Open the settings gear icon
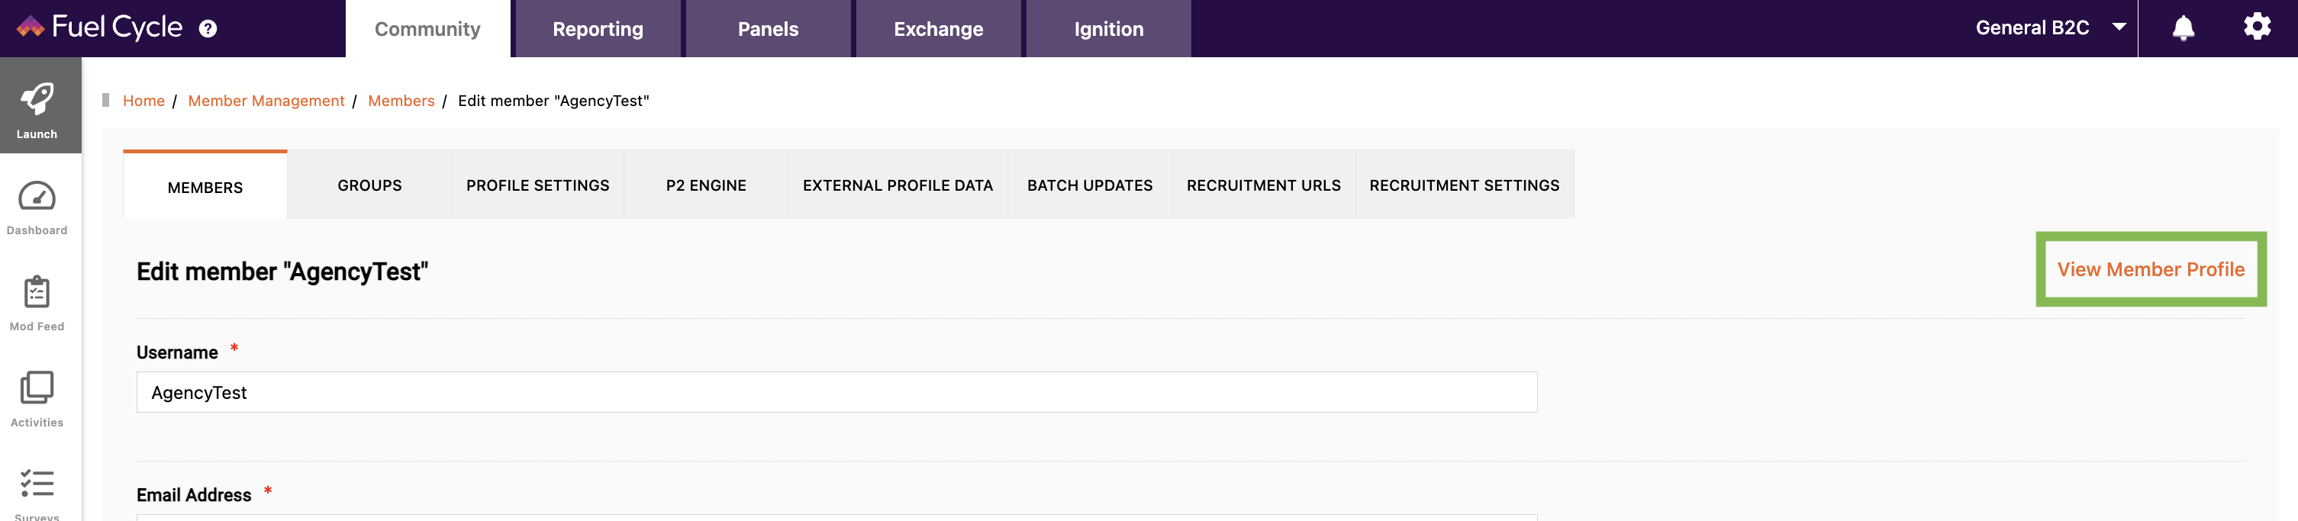 [2257, 27]
